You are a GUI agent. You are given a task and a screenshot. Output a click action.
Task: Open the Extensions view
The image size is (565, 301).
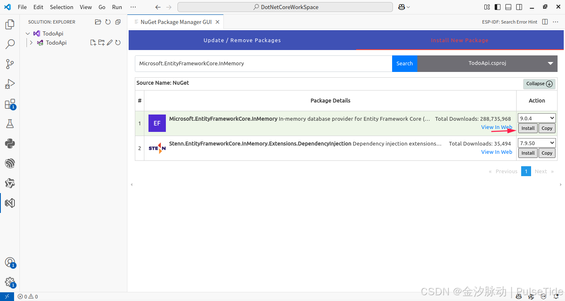[10, 104]
